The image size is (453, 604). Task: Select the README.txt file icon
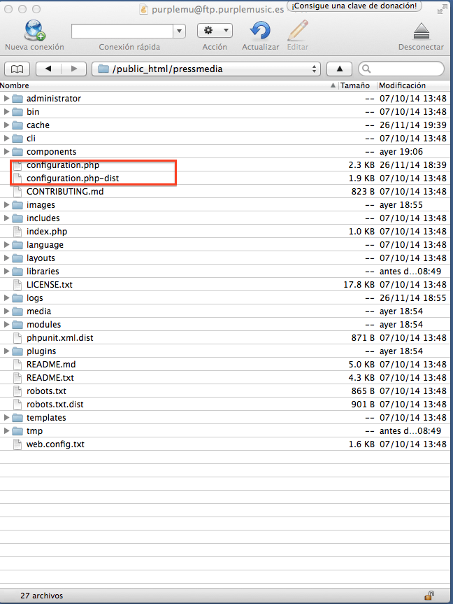(17, 377)
